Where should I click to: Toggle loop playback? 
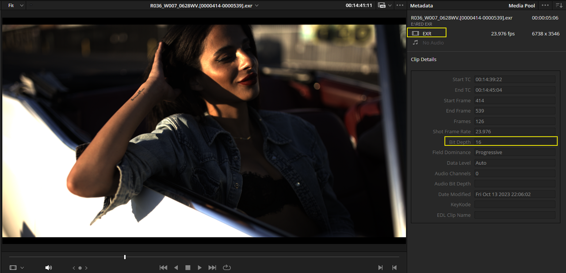point(227,268)
